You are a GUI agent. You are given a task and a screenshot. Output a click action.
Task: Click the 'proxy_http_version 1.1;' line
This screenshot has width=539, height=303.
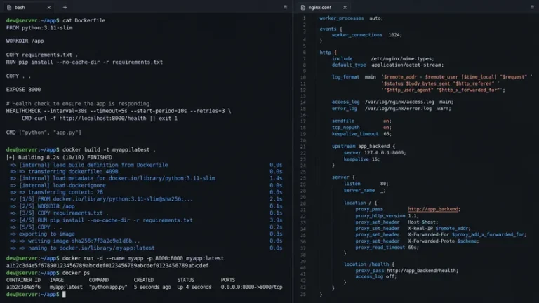[x=387, y=216]
